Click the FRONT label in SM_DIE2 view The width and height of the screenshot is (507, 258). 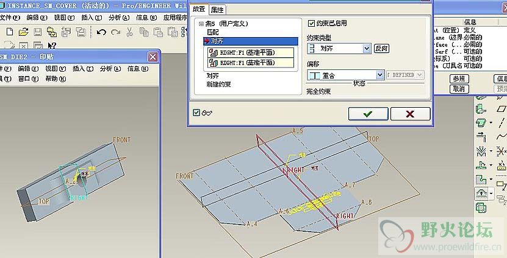tap(121, 139)
